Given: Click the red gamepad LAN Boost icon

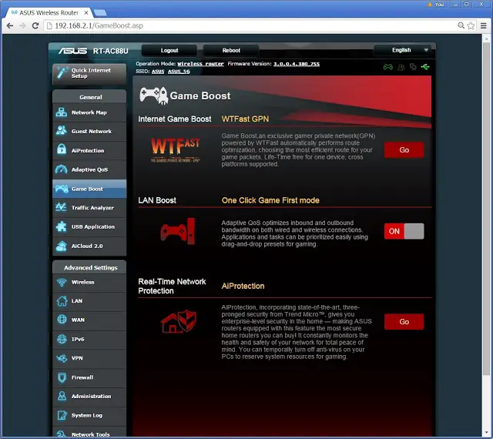Looking at the screenshot, I should click(178, 231).
